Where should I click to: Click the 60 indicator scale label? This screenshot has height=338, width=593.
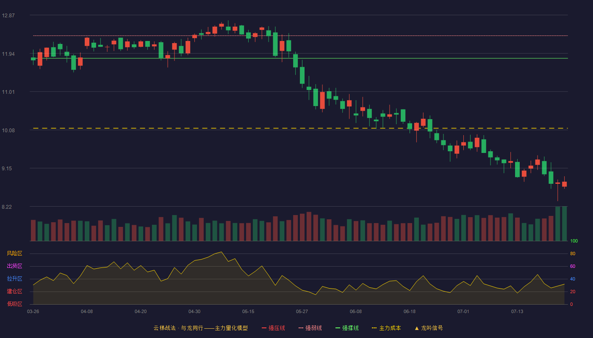(573, 267)
